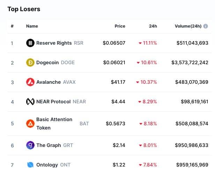Open The Graph GRT coin page

pos(54,145)
